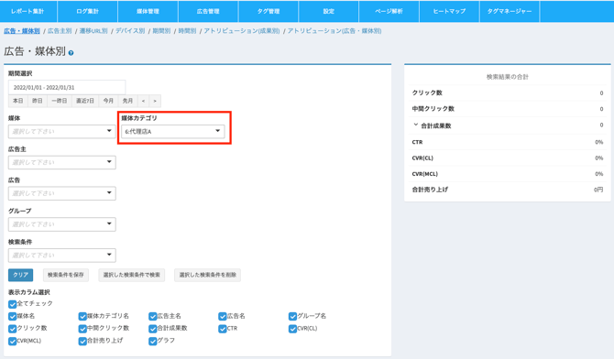Open the 遷移URL別 report link
This screenshot has width=614, height=359.
click(93, 31)
